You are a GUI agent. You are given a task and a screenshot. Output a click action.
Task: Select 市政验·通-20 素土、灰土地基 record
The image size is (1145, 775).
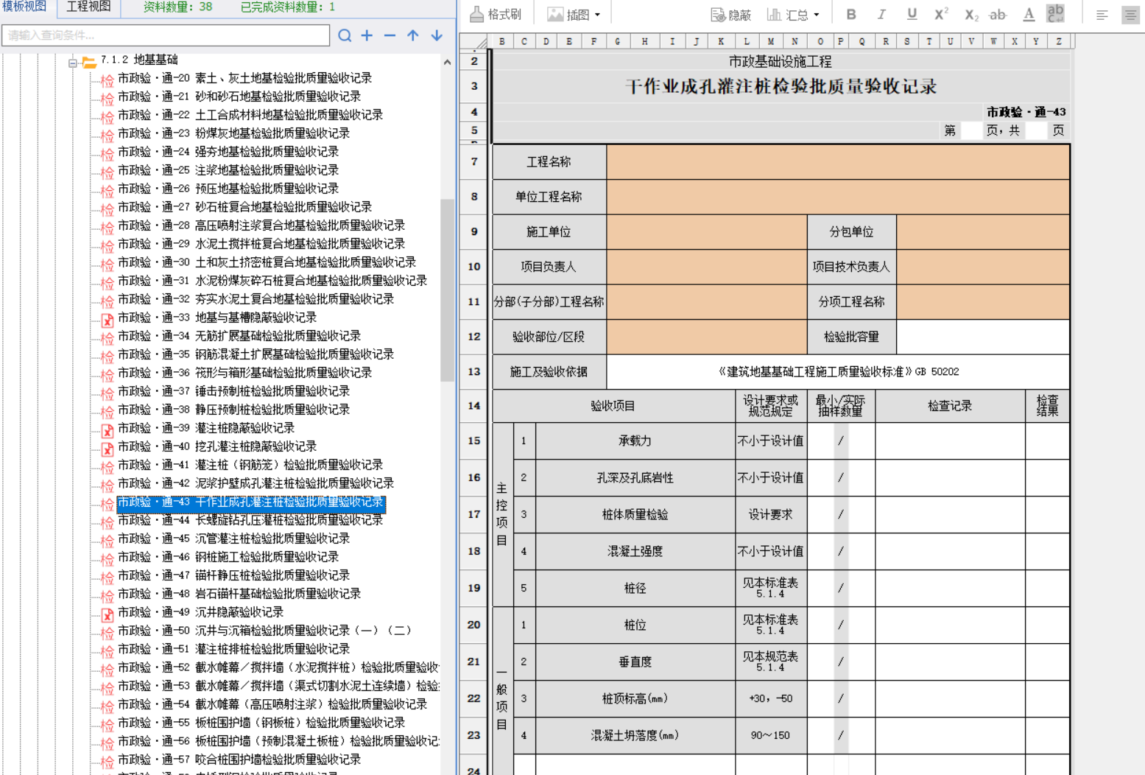click(244, 78)
